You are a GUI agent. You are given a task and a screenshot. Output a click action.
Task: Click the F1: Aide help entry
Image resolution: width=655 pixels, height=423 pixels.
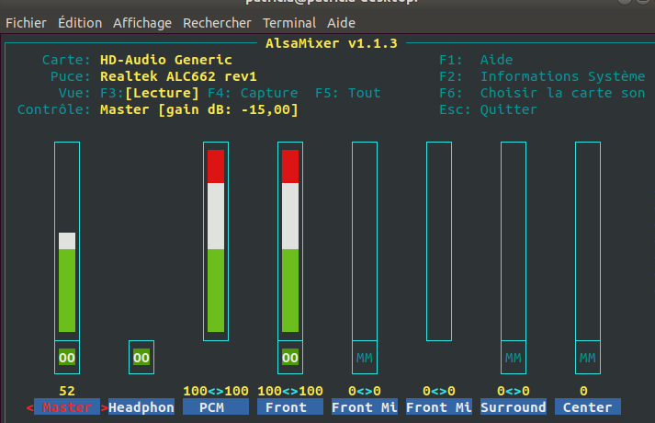[x=476, y=60]
